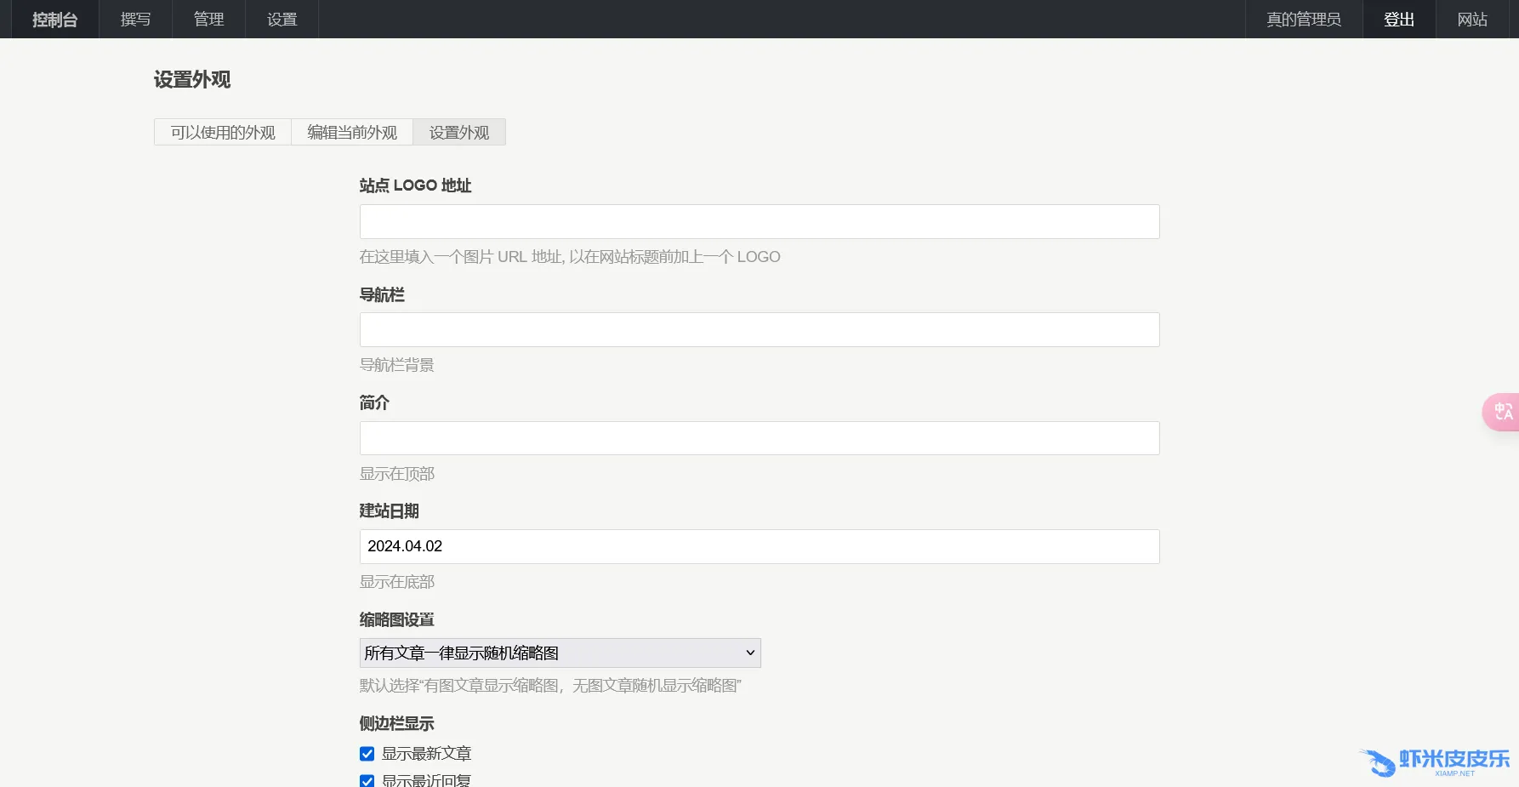Uncheck the 显示最近回复 checkbox
This screenshot has height=787, width=1519.
click(367, 780)
